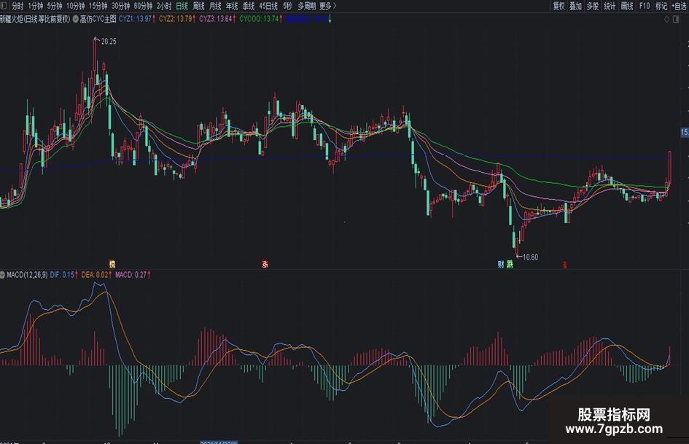The image size is (689, 444).
Task: Click the 复权 adjustment button
Action: 558,6
